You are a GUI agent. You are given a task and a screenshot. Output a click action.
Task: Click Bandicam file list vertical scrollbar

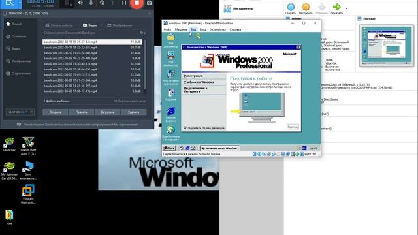[145, 65]
